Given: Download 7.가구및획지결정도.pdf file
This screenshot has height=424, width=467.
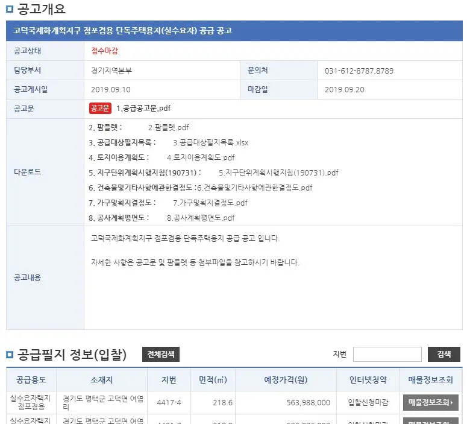Looking at the screenshot, I should (x=210, y=203).
